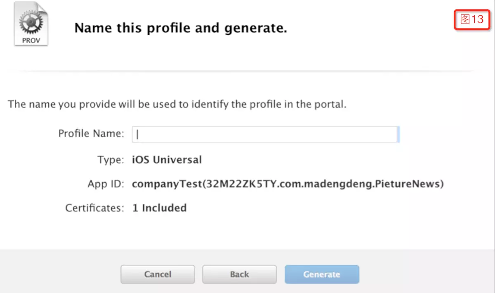Select the "iOS Universal" type value
This screenshot has height=293, width=495.
[x=167, y=160]
